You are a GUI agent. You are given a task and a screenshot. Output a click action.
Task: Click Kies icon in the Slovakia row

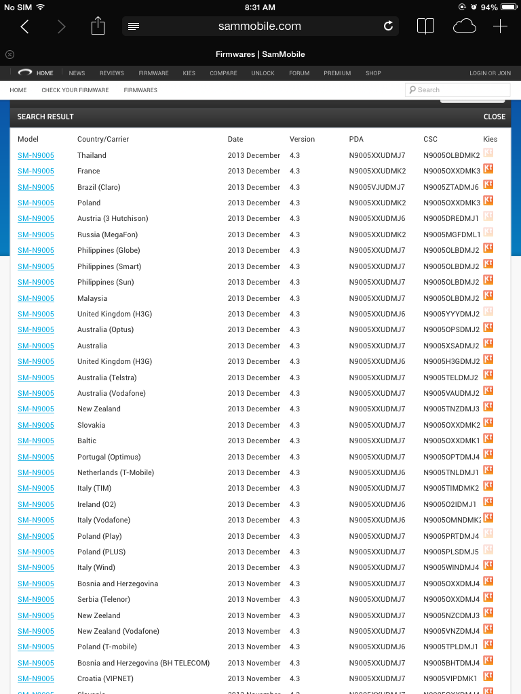coord(488,423)
